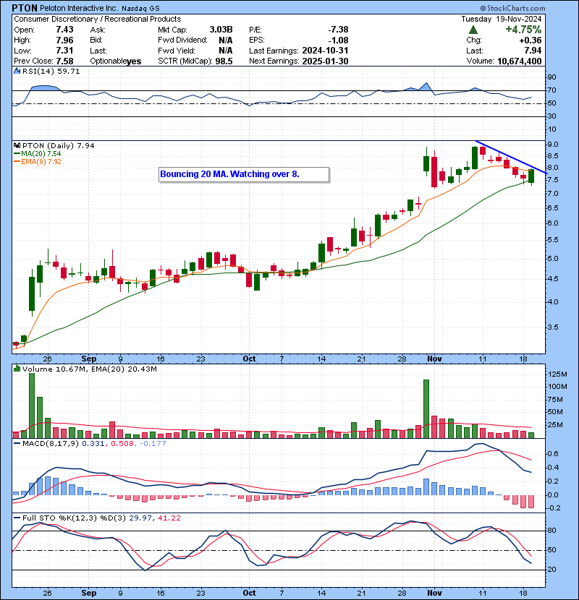Click the Peloton Interactive Inc. company name

pyautogui.click(x=80, y=8)
